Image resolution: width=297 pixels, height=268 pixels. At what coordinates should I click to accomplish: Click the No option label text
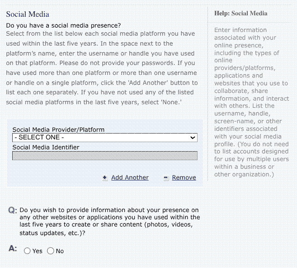pos(60,251)
